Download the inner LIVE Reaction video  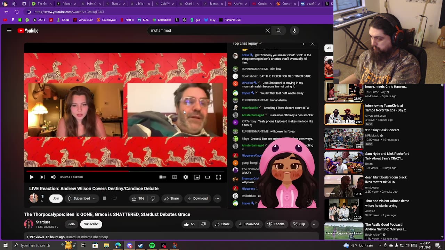197,199
